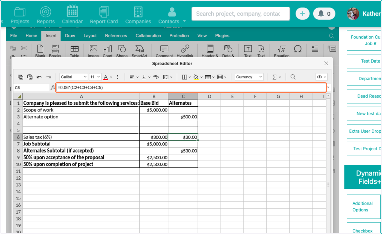Open Reports from top navigation
This screenshot has width=382, height=234.
[46, 15]
